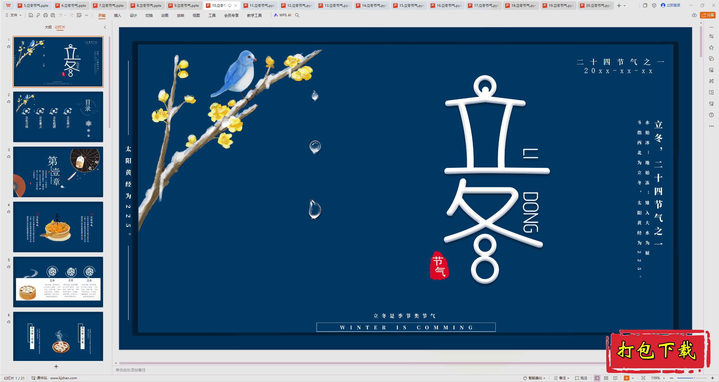Screen dimensions: 719x382
Task: Click the star under slide 3 number
Action: point(9,157)
